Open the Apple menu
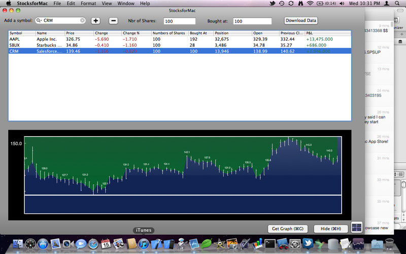Screen dimensions: 406x254 coord(9,4)
